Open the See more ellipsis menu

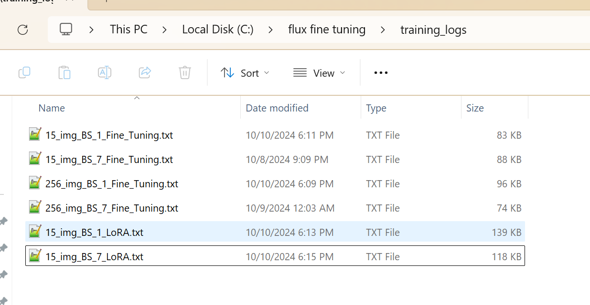381,72
